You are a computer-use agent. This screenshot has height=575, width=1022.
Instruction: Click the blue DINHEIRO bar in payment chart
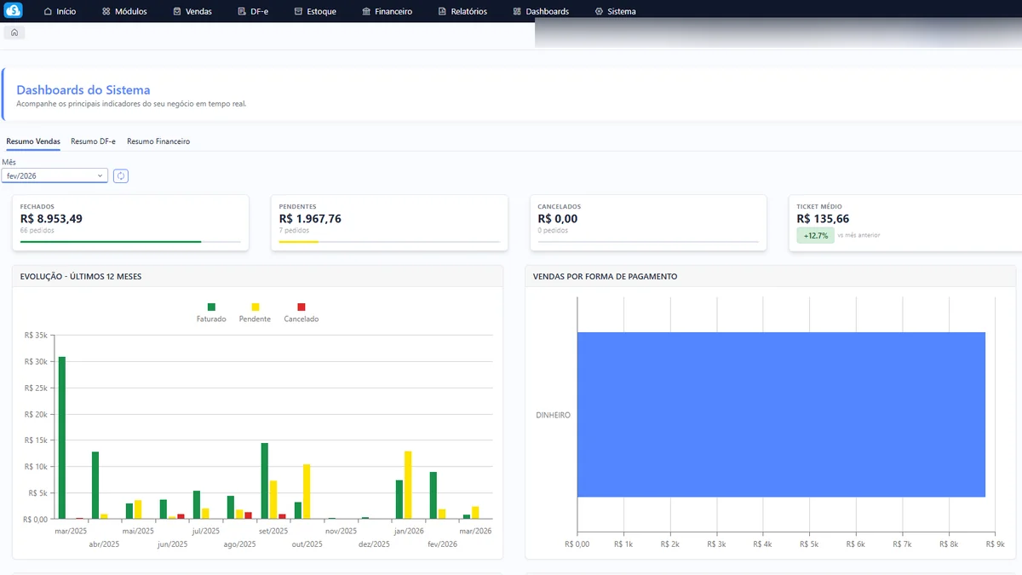coord(779,415)
